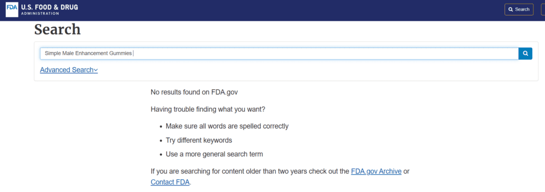Expand the Advanced Search chevron arrow
Viewport: 545px width, 192px height.
96,70
